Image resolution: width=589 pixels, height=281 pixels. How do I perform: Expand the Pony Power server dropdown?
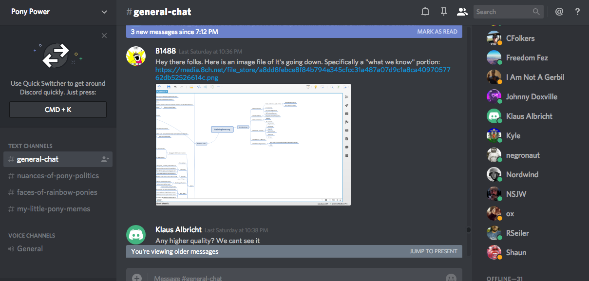point(104,12)
